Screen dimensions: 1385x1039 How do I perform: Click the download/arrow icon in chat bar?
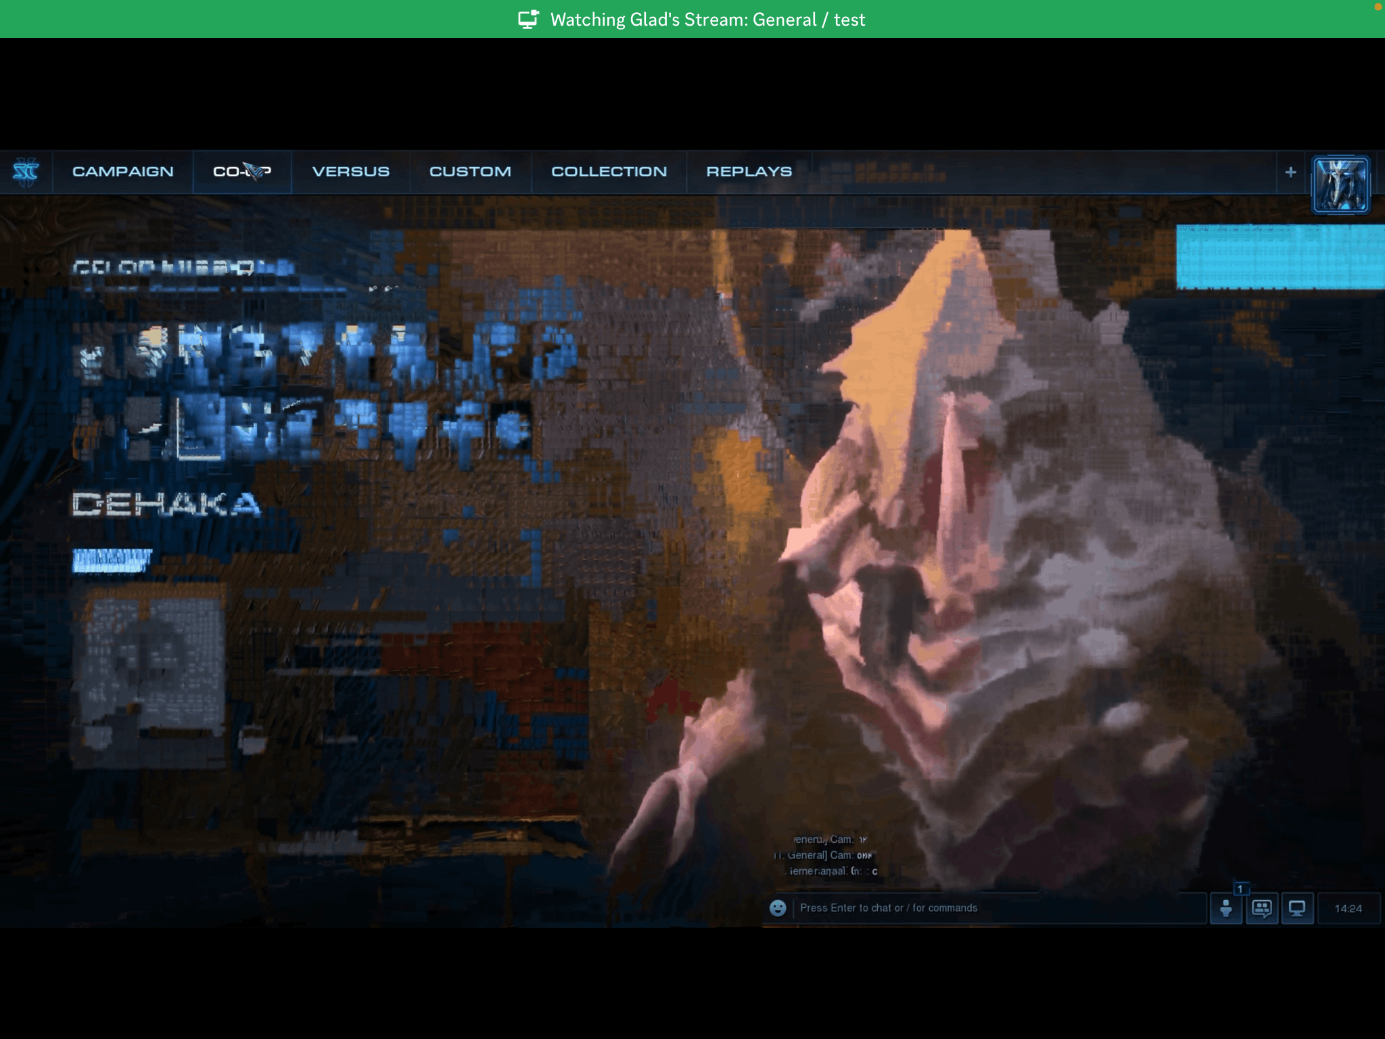[x=1225, y=908]
